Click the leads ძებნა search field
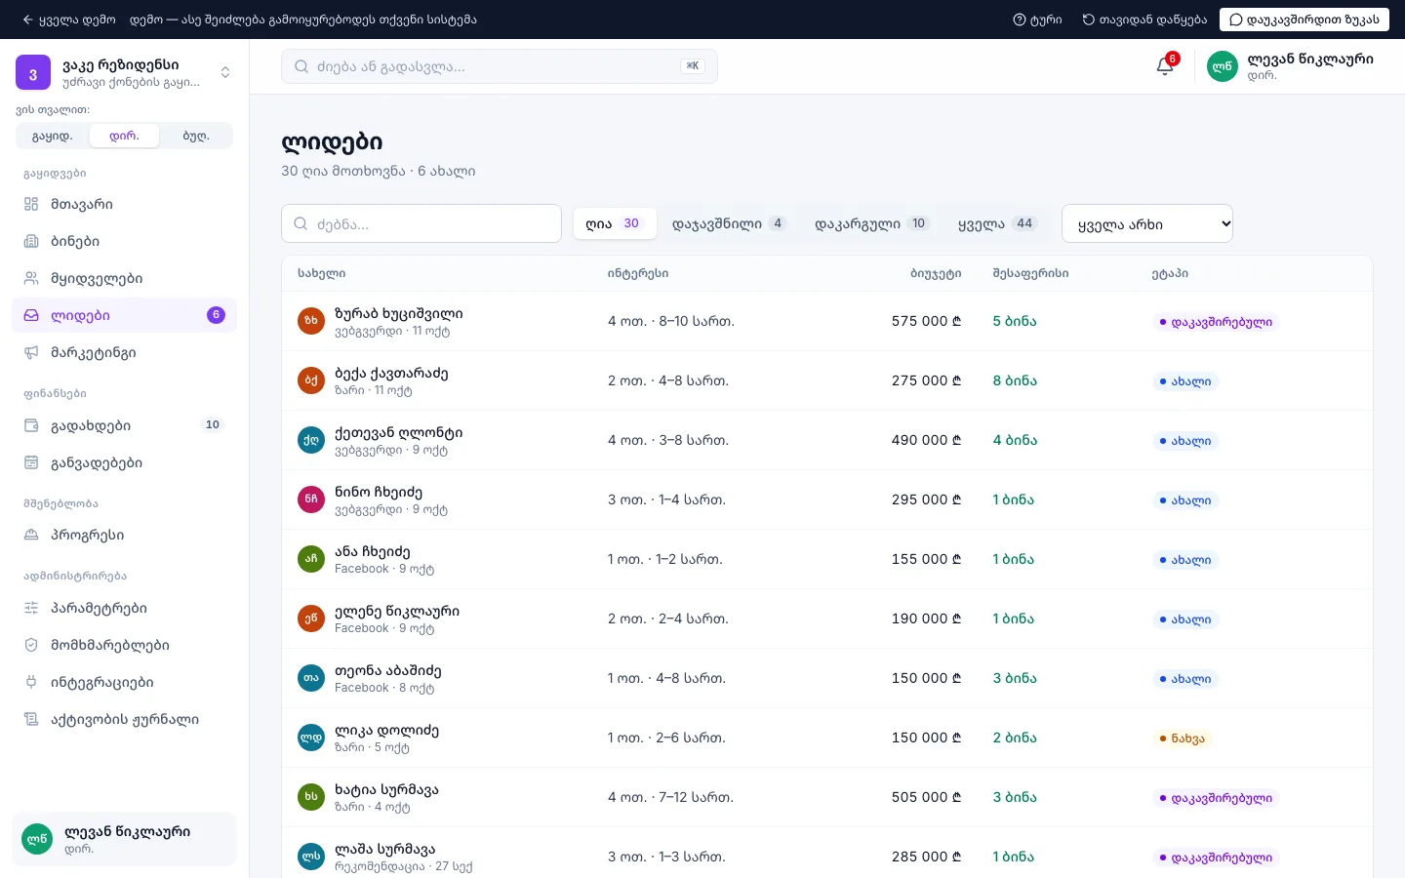 pyautogui.click(x=421, y=223)
